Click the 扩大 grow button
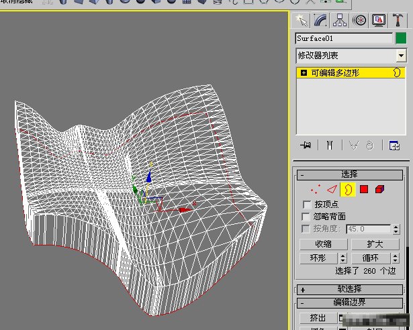The height and width of the screenshot is (330, 413). coord(375,244)
